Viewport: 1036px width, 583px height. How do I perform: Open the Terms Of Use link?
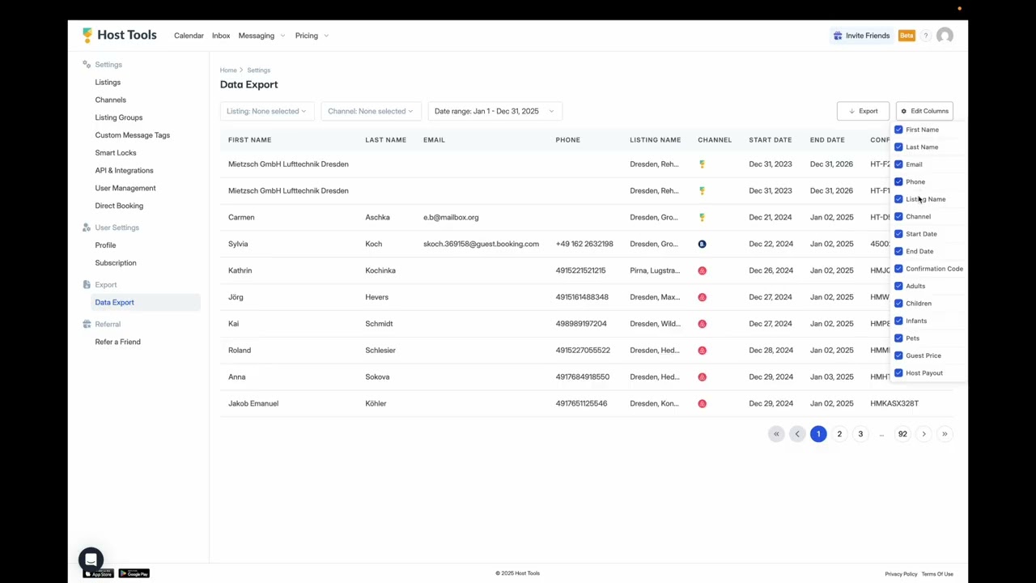pyautogui.click(x=937, y=574)
